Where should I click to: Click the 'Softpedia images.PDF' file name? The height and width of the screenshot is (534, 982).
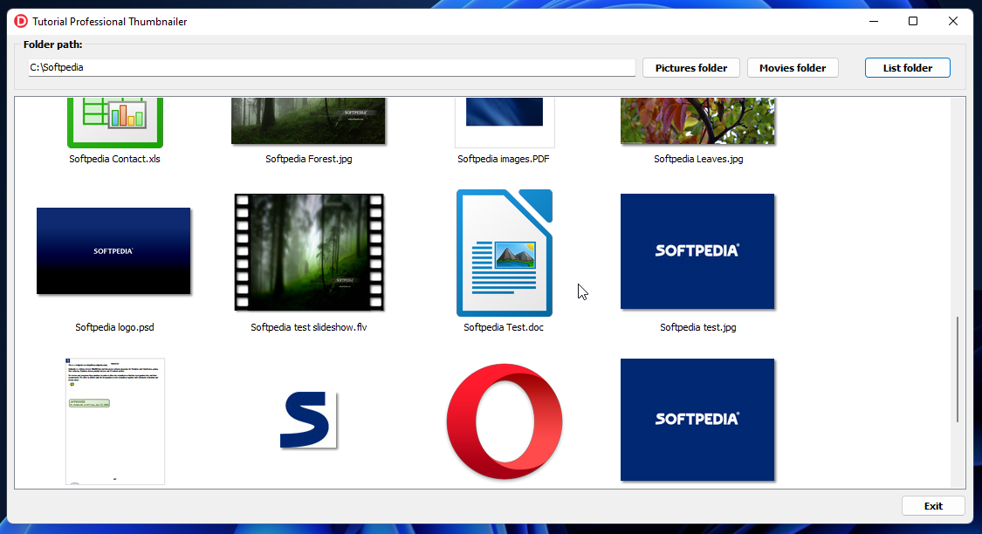[504, 159]
